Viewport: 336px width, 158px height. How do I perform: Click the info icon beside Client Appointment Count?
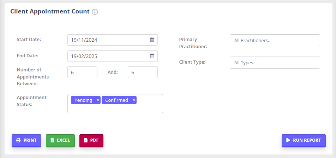95,12
